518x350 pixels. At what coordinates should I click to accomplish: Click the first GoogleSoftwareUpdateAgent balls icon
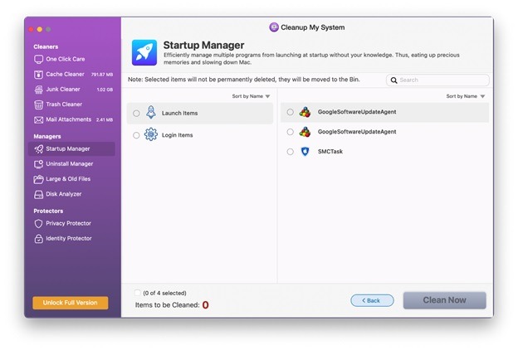[305, 112]
